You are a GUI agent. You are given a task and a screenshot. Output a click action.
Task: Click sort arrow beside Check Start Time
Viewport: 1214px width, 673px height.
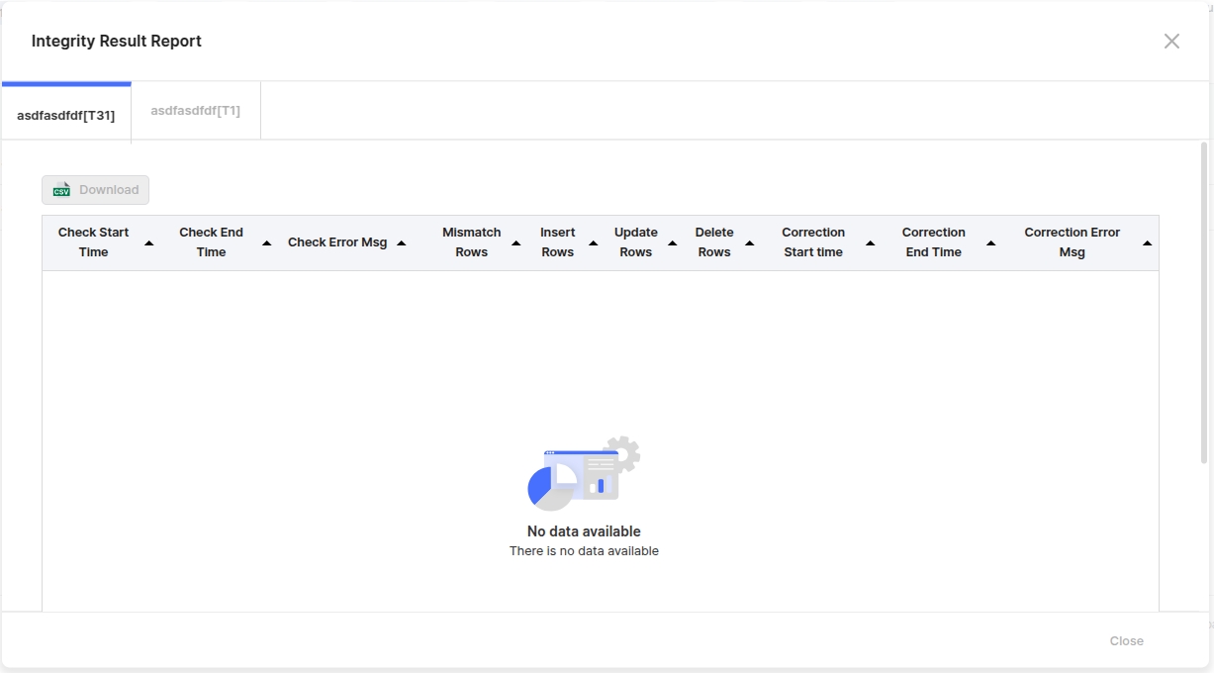149,242
